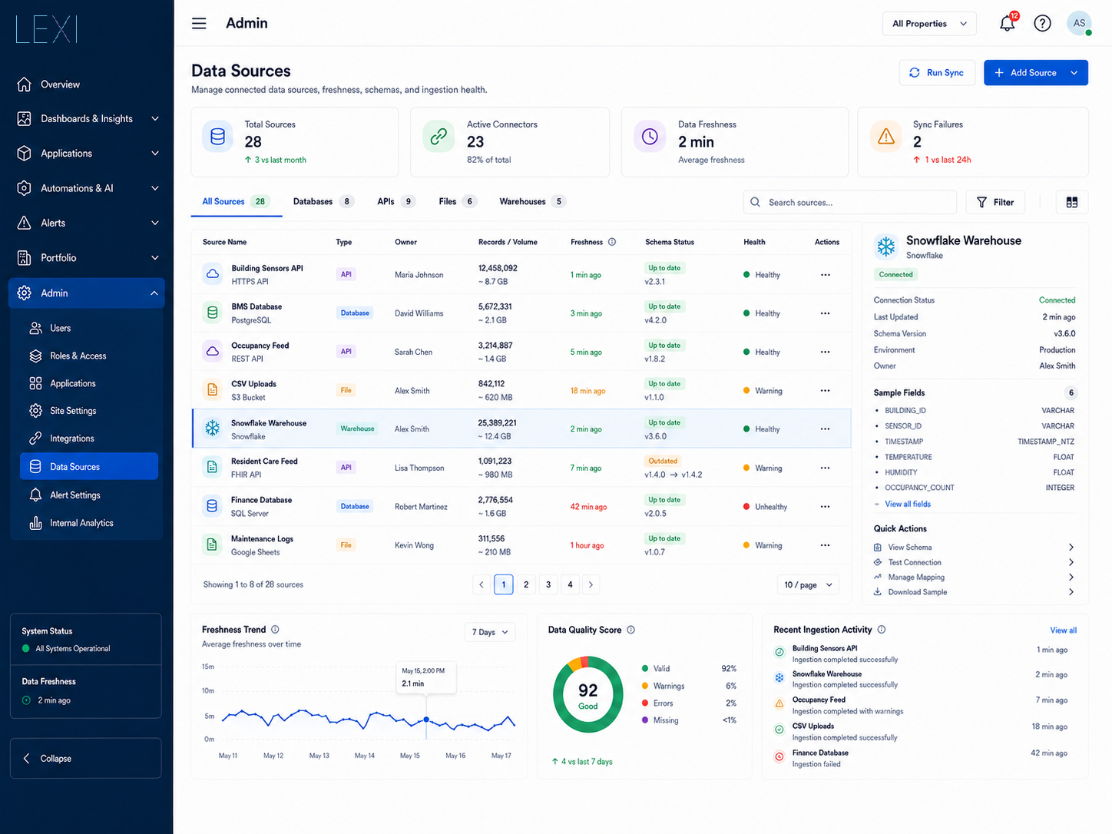Viewport: 1112px width, 834px height.
Task: Open the hamburger menu icon
Action: (x=199, y=23)
